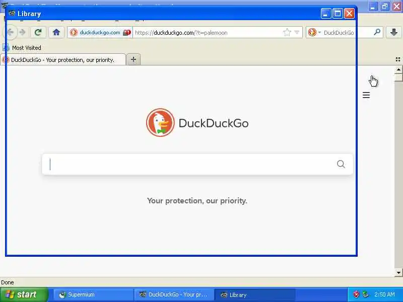Click the toolbar search magnifier icon

[x=377, y=32]
